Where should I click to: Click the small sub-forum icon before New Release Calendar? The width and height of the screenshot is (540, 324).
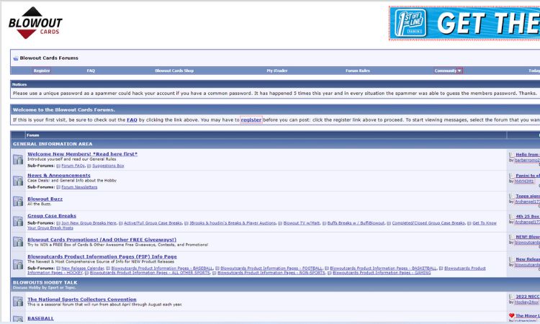coord(58,269)
